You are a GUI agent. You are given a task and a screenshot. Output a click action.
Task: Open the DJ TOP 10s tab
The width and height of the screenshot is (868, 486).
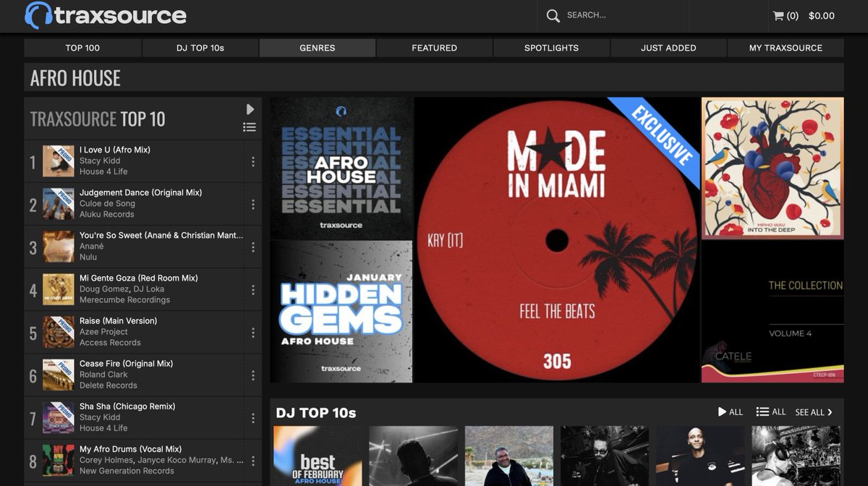200,48
